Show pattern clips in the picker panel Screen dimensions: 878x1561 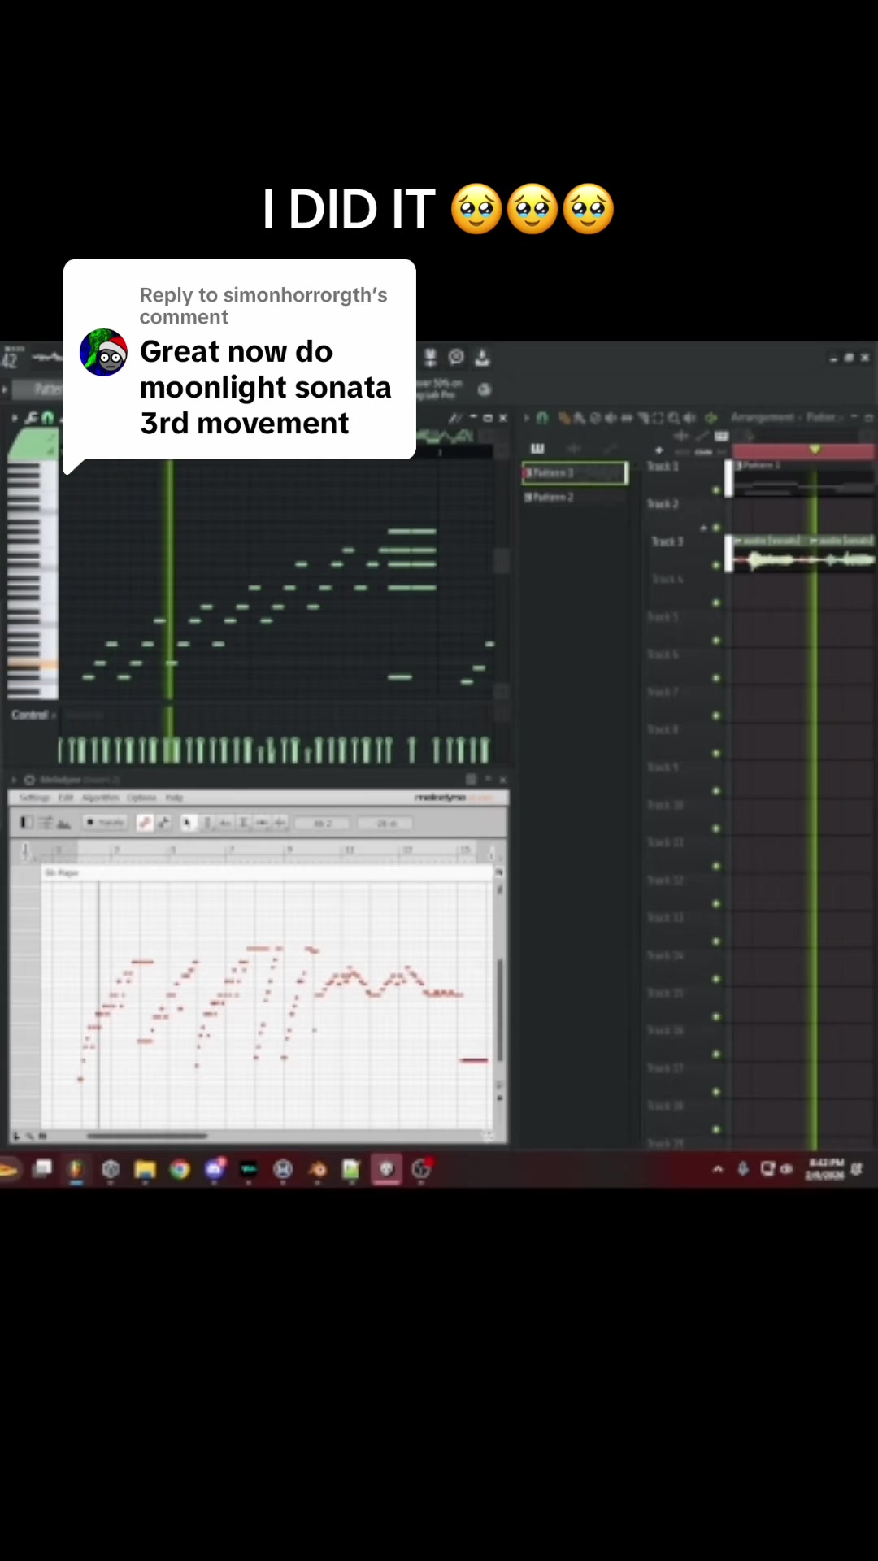coord(537,448)
